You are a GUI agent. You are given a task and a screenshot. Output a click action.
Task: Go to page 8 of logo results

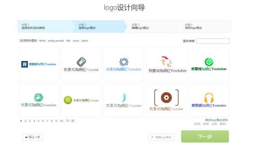pyautogui.click(x=52, y=121)
